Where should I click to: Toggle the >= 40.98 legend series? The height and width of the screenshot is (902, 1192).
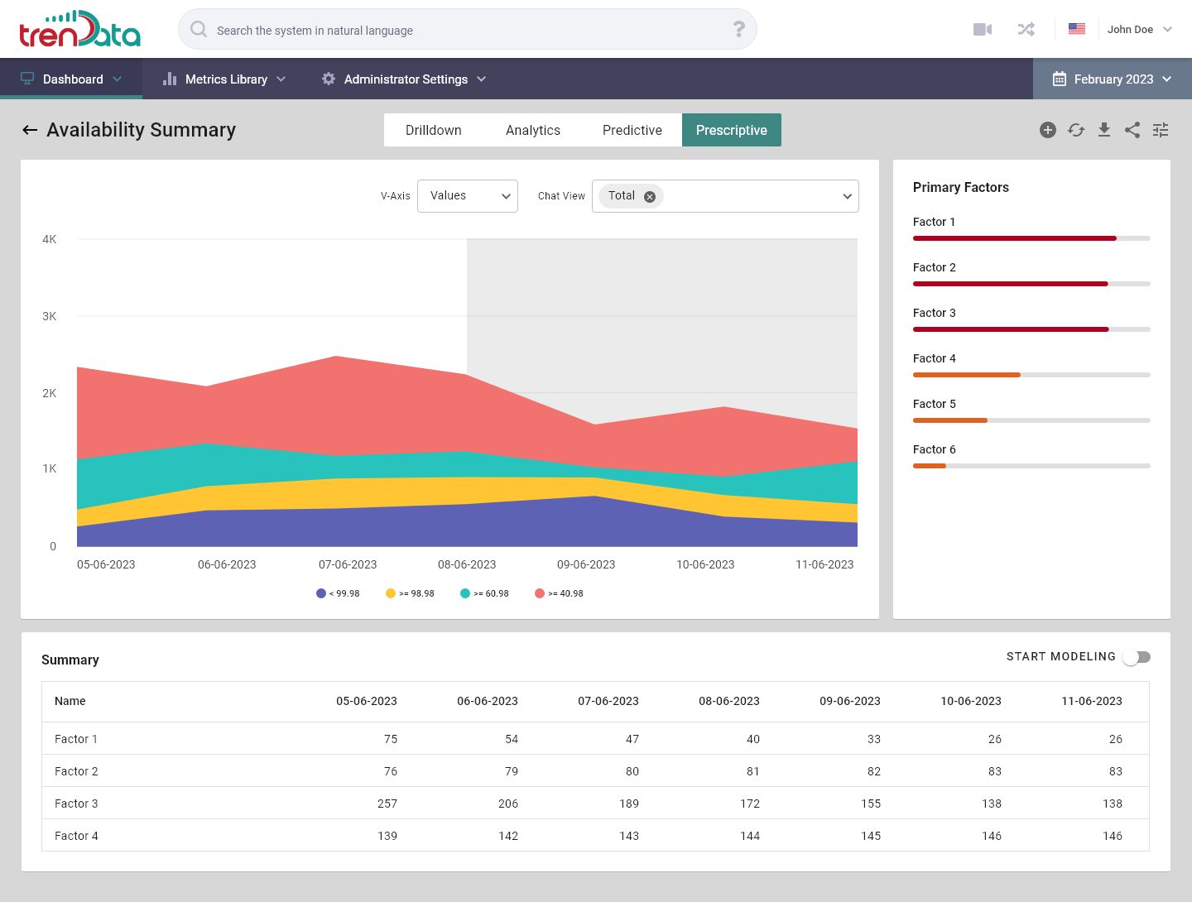point(559,593)
